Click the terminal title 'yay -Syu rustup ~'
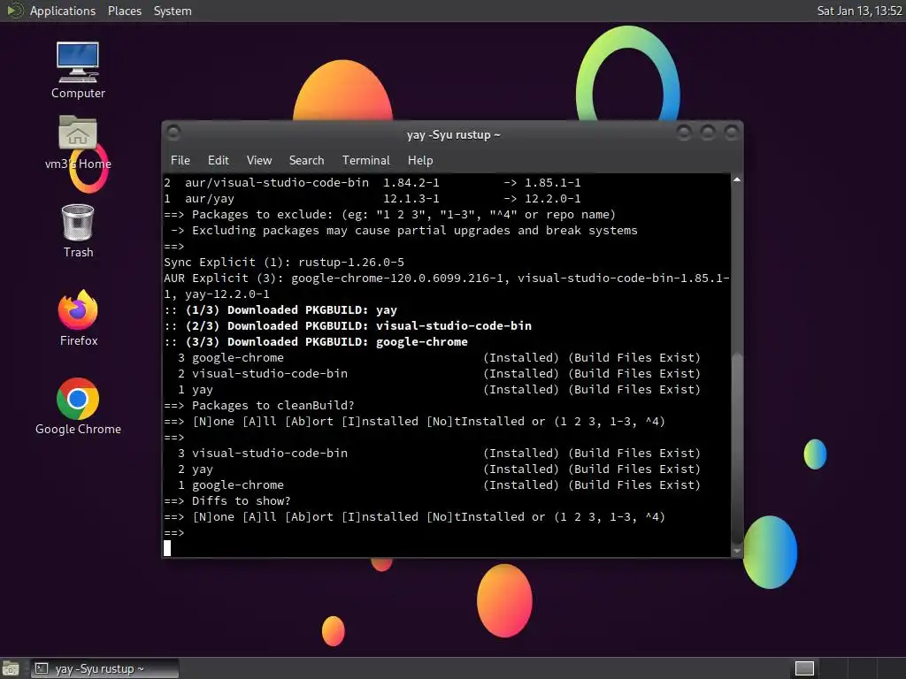This screenshot has width=906, height=679. (454, 134)
